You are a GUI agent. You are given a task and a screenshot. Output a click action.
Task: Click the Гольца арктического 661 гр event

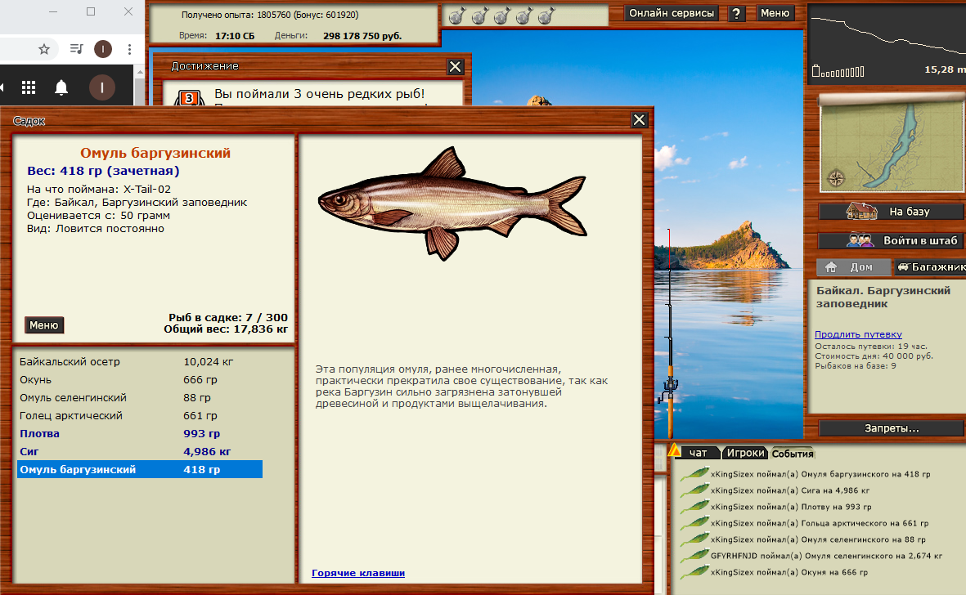pos(820,524)
